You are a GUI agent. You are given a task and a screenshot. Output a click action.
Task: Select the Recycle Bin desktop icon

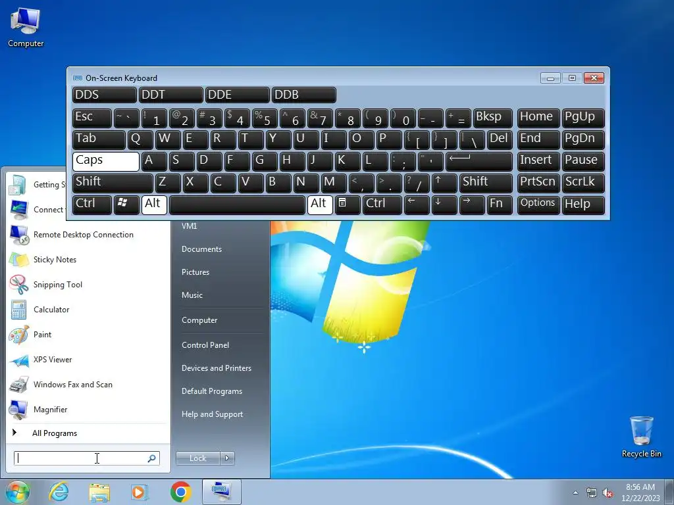tap(641, 437)
